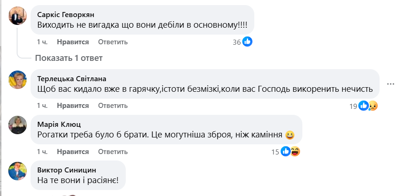Image resolution: width=399 pixels, height=196 pixels.
Task: Click the laughing emoji reaction on Марія's comment
Action: click(x=295, y=151)
